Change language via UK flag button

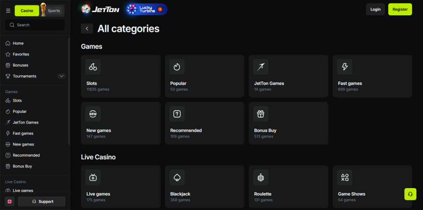coord(10,201)
